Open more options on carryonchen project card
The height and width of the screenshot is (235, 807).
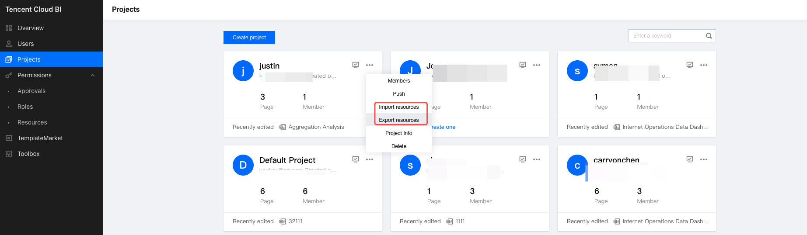point(704,159)
